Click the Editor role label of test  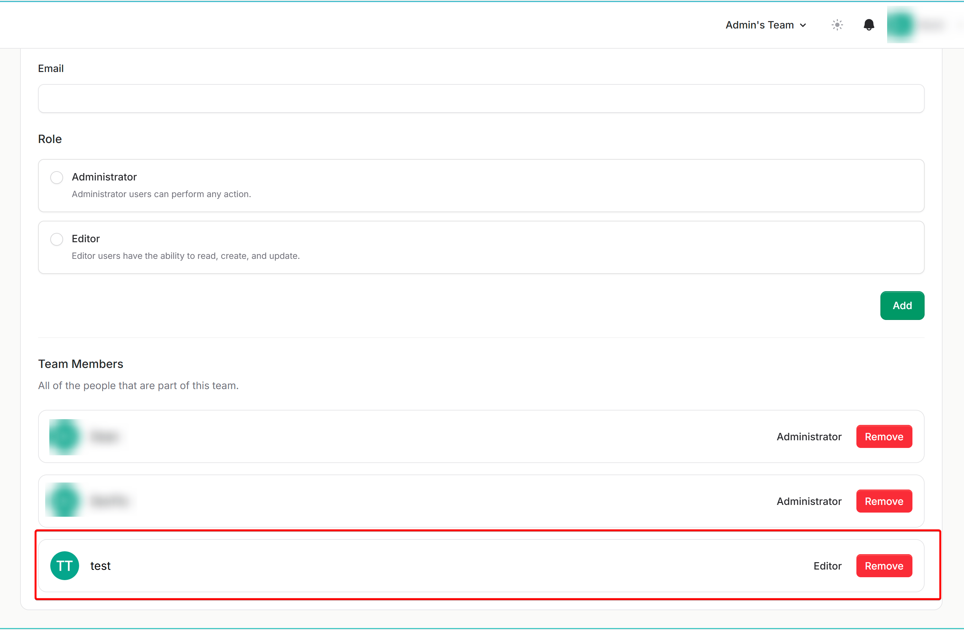(x=827, y=566)
